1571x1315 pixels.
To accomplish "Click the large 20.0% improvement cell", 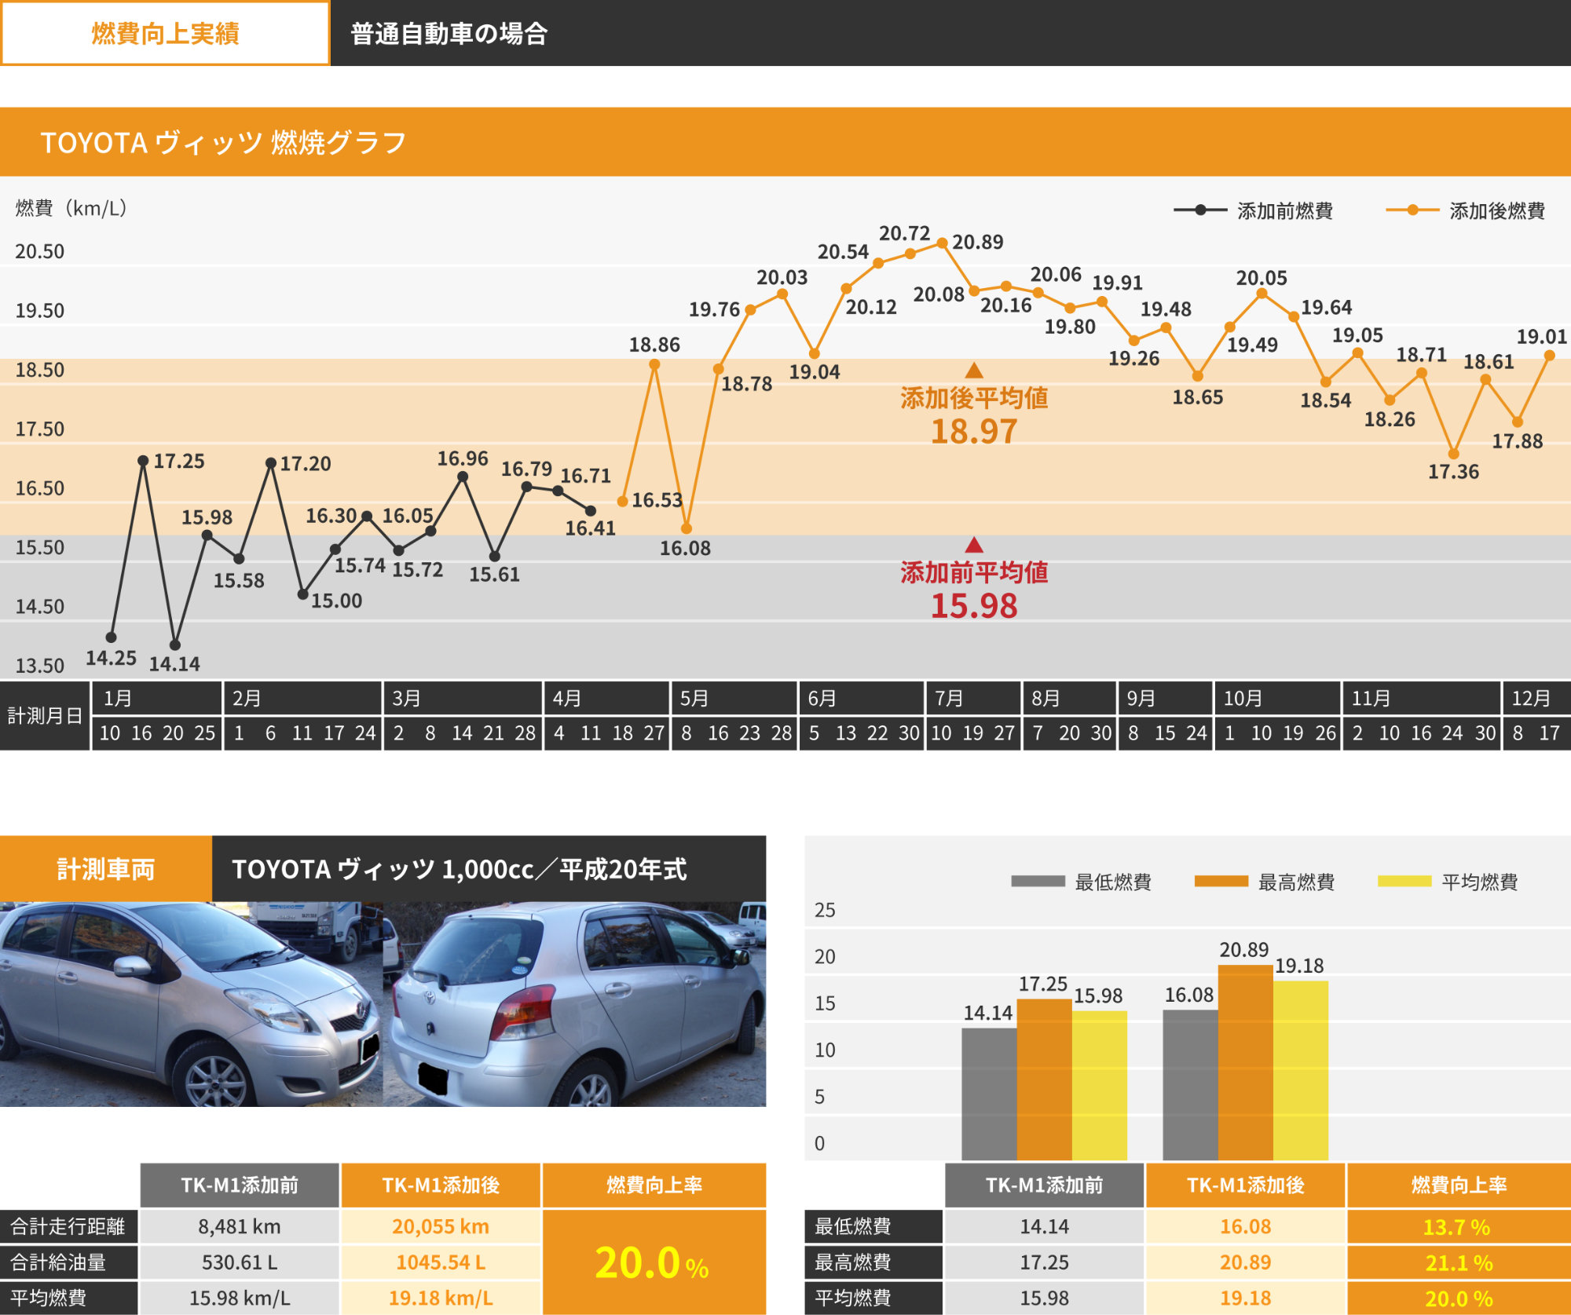I will pyautogui.click(x=654, y=1262).
